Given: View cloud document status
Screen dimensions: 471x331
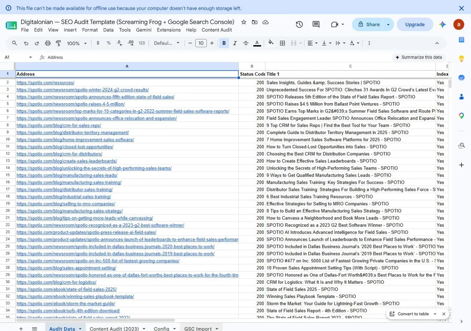Looking at the screenshot, I should click(266, 22).
